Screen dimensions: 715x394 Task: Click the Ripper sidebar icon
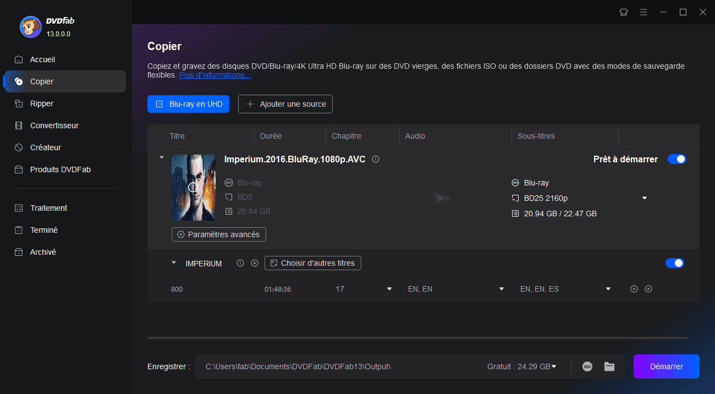point(19,103)
